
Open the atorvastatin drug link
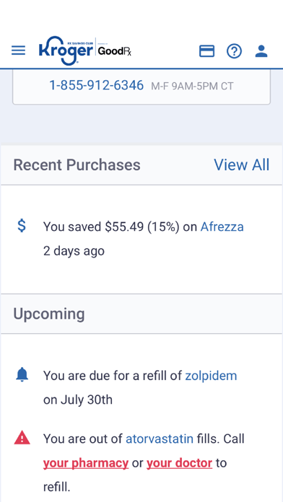[x=160, y=439]
